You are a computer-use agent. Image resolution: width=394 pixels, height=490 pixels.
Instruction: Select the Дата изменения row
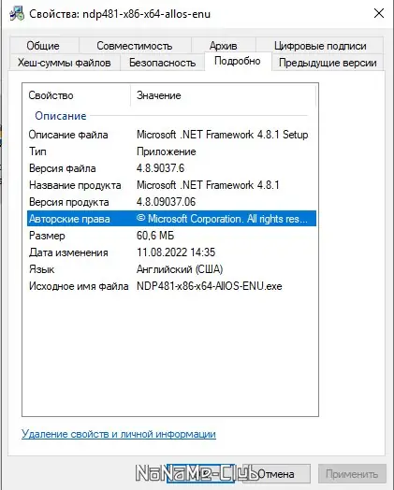(171, 252)
